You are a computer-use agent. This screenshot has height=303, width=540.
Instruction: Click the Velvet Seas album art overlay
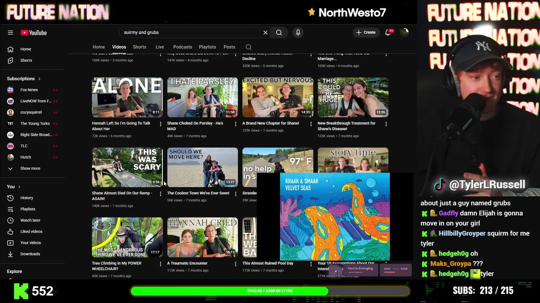click(x=335, y=217)
